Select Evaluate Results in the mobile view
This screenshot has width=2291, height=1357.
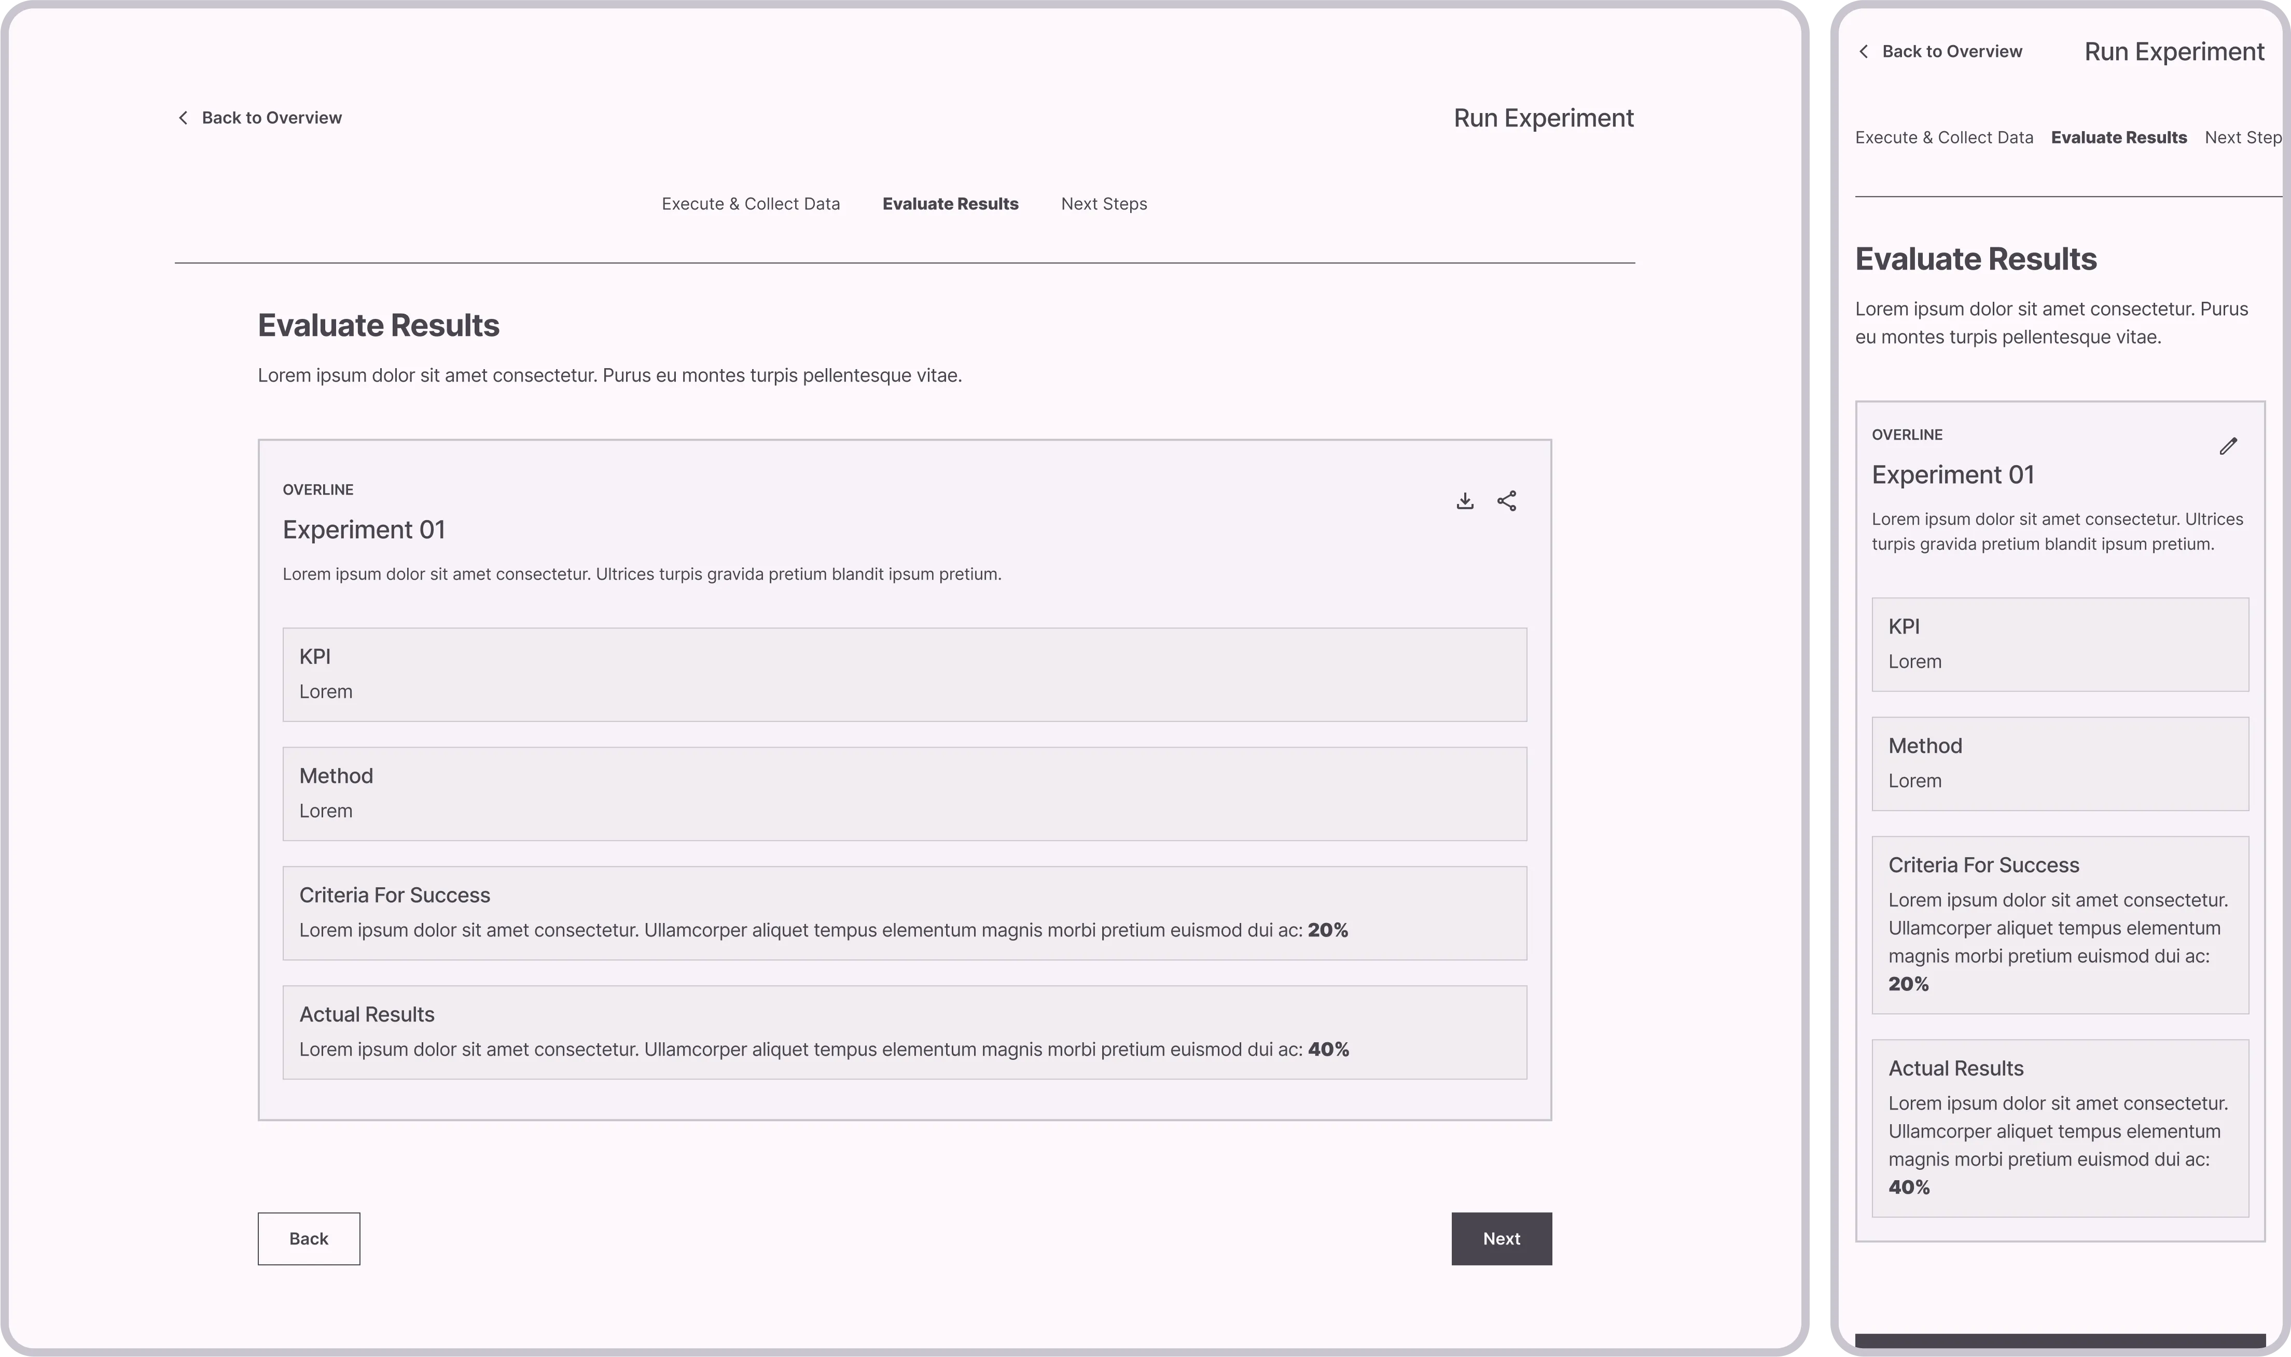tap(2119, 136)
